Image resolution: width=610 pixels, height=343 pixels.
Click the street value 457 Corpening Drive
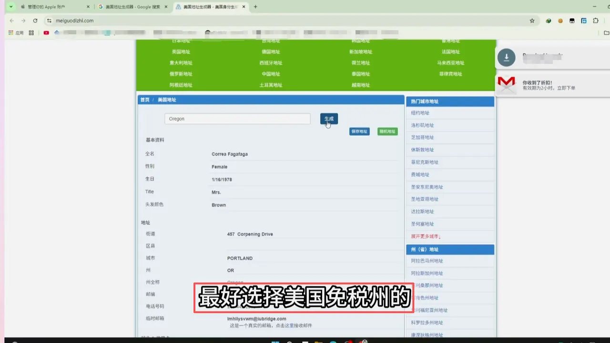click(x=250, y=234)
